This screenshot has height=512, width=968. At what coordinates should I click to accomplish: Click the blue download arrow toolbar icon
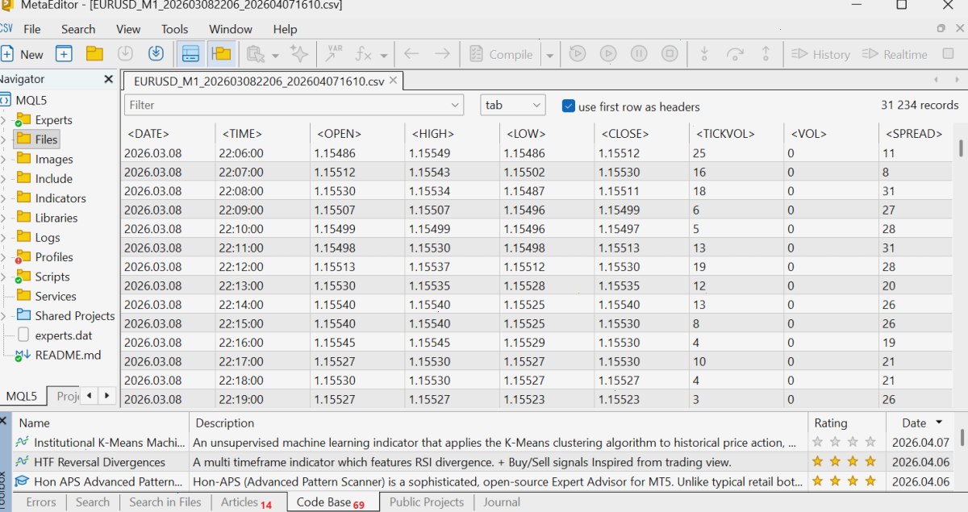[156, 54]
